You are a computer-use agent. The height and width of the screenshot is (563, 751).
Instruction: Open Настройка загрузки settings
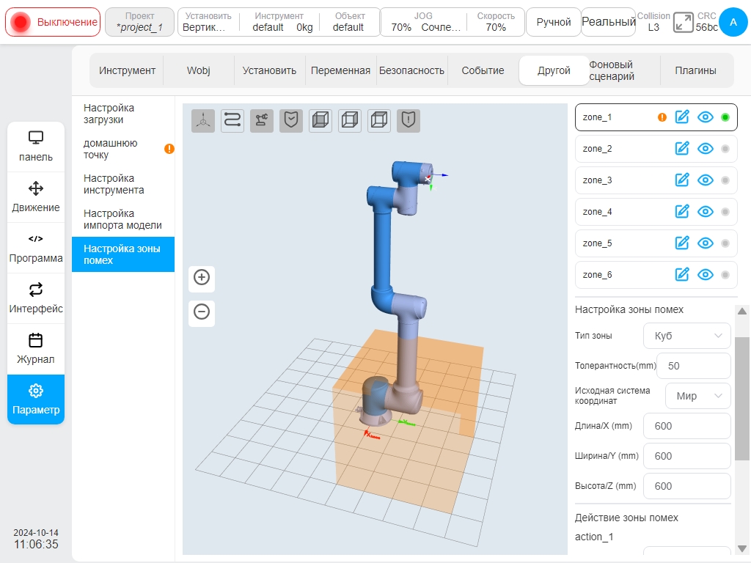(123, 114)
